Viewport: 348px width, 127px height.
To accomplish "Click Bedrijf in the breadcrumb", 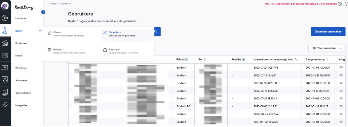I will point(53,4).
